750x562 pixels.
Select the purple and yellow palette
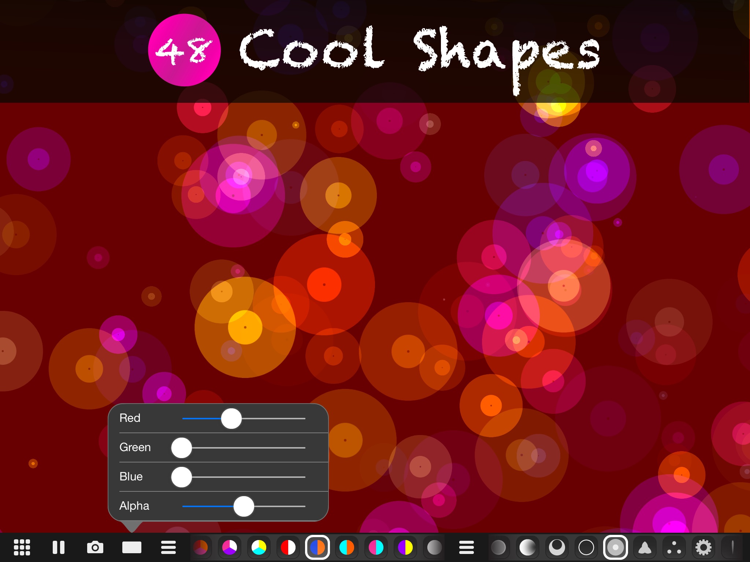405,547
